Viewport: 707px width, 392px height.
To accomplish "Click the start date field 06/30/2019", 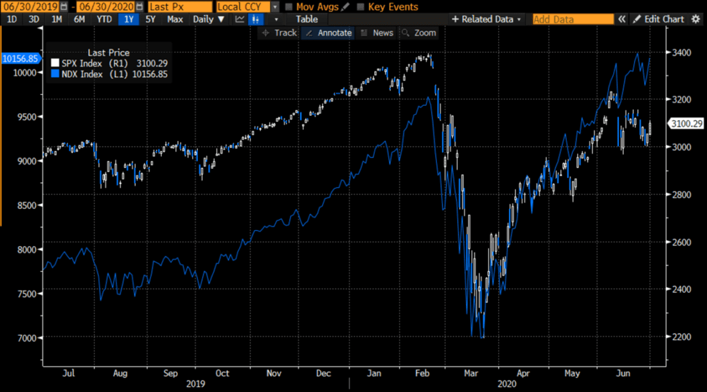I will tap(30, 7).
